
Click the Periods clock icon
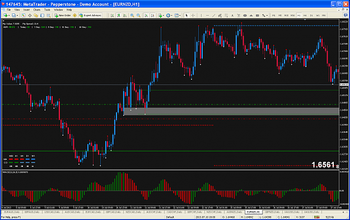168,16
